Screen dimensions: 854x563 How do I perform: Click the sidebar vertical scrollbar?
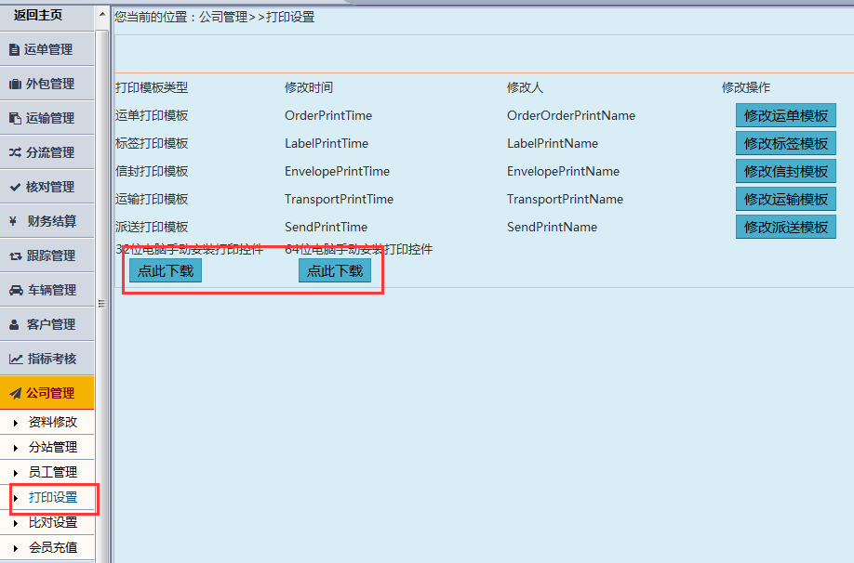[102, 279]
